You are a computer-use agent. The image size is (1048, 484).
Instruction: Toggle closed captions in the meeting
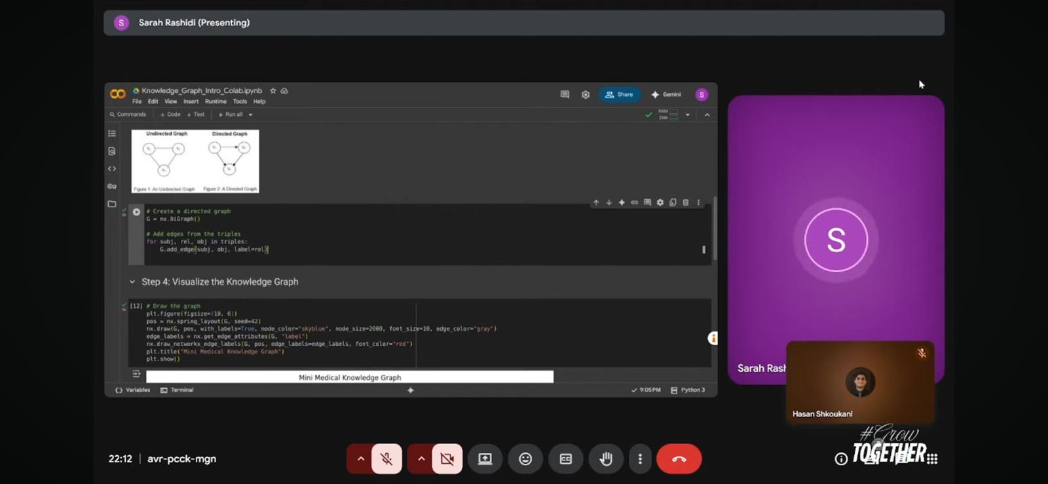tap(566, 459)
